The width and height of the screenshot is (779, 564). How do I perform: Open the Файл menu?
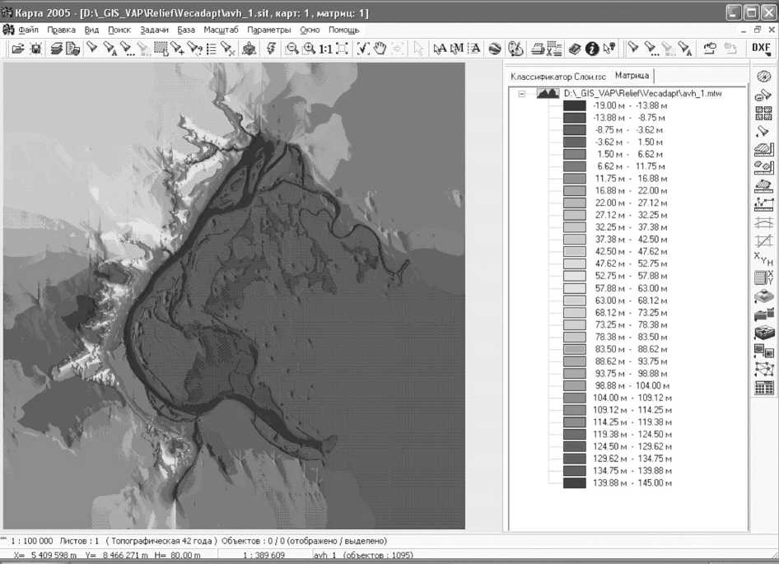tap(28, 30)
